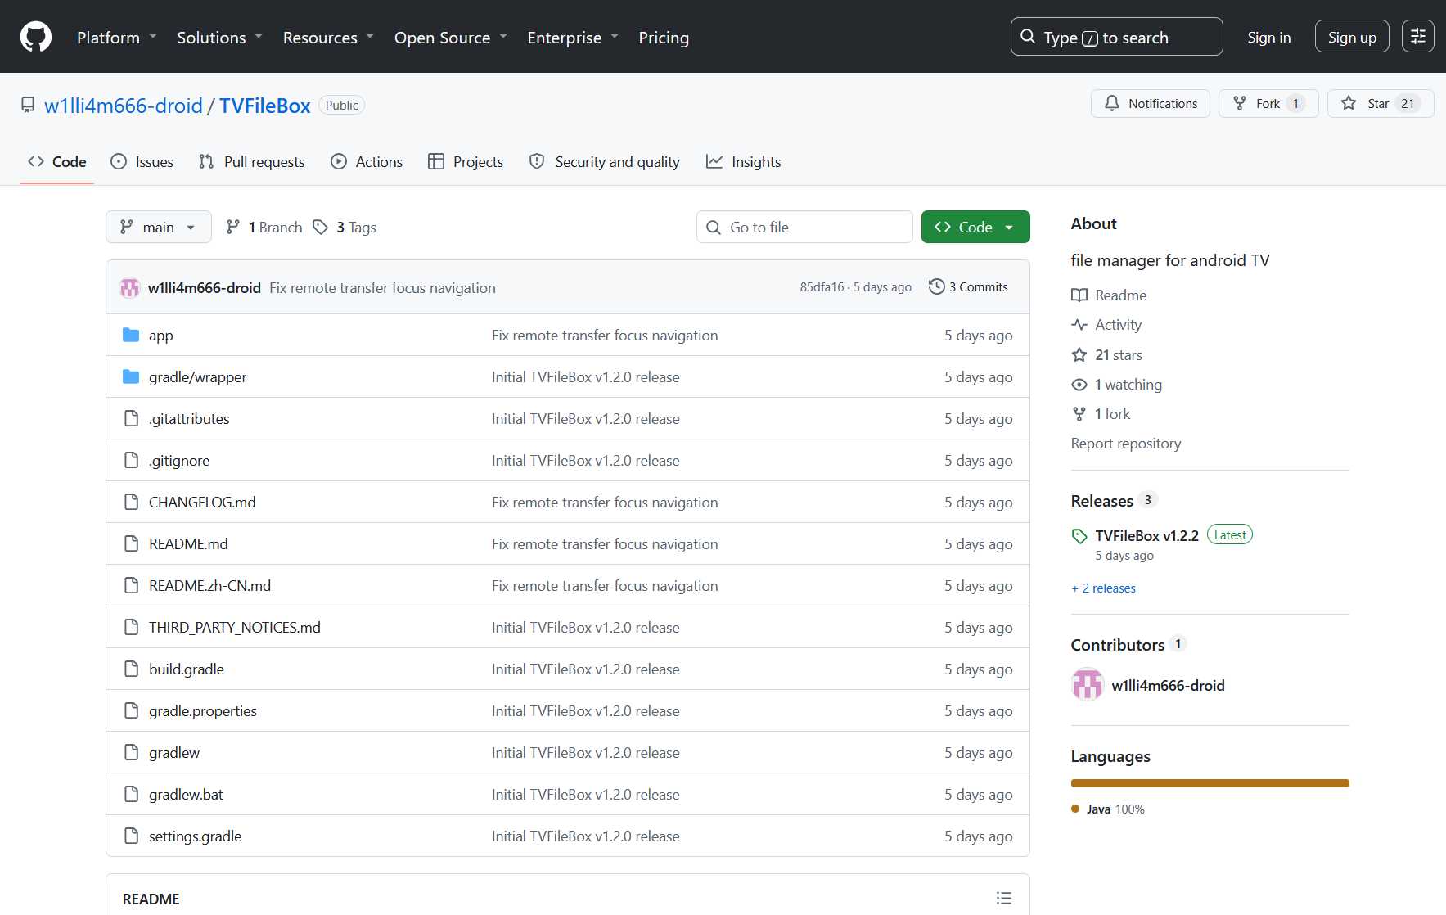The width and height of the screenshot is (1446, 915).
Task: Open .gitignore commit message link
Action: coord(586,460)
